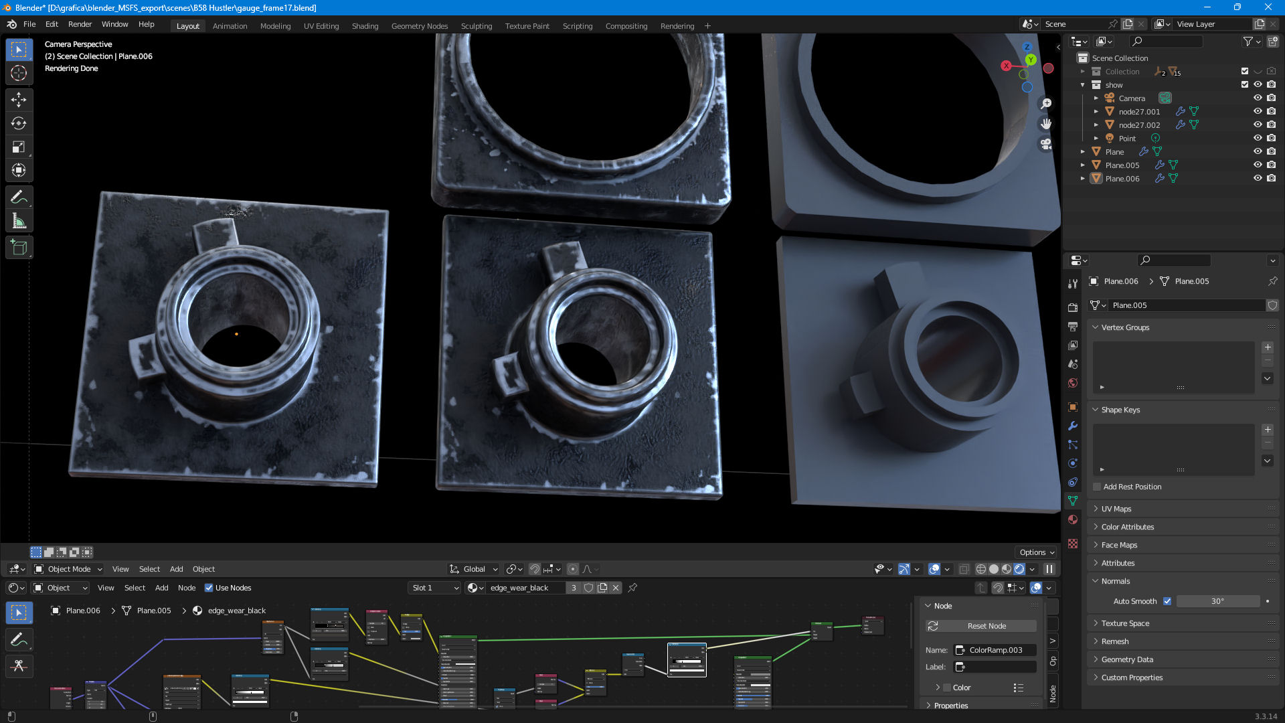Open the Material properties tab
This screenshot has width=1285, height=723.
point(1073,519)
